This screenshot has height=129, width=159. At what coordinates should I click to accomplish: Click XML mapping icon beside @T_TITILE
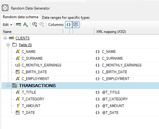tap(98, 92)
